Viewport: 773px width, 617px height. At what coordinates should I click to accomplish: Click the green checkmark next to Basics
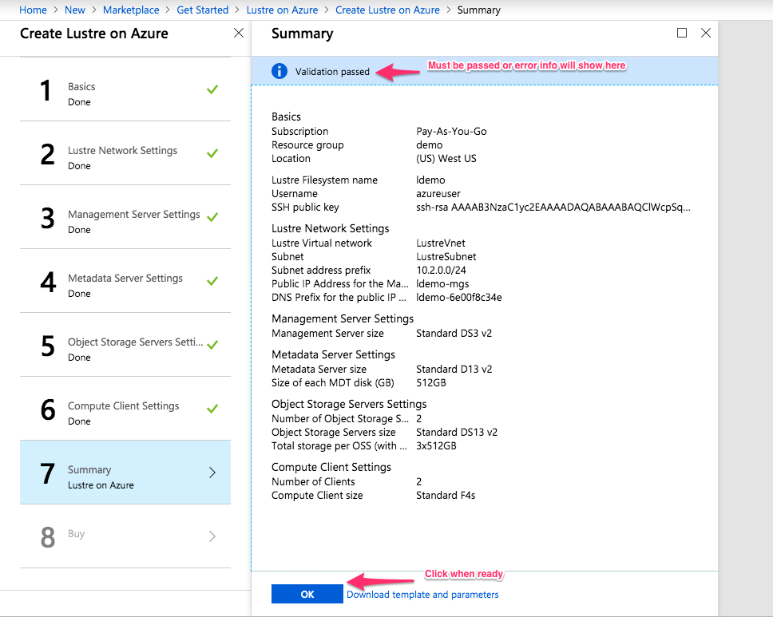(x=212, y=89)
